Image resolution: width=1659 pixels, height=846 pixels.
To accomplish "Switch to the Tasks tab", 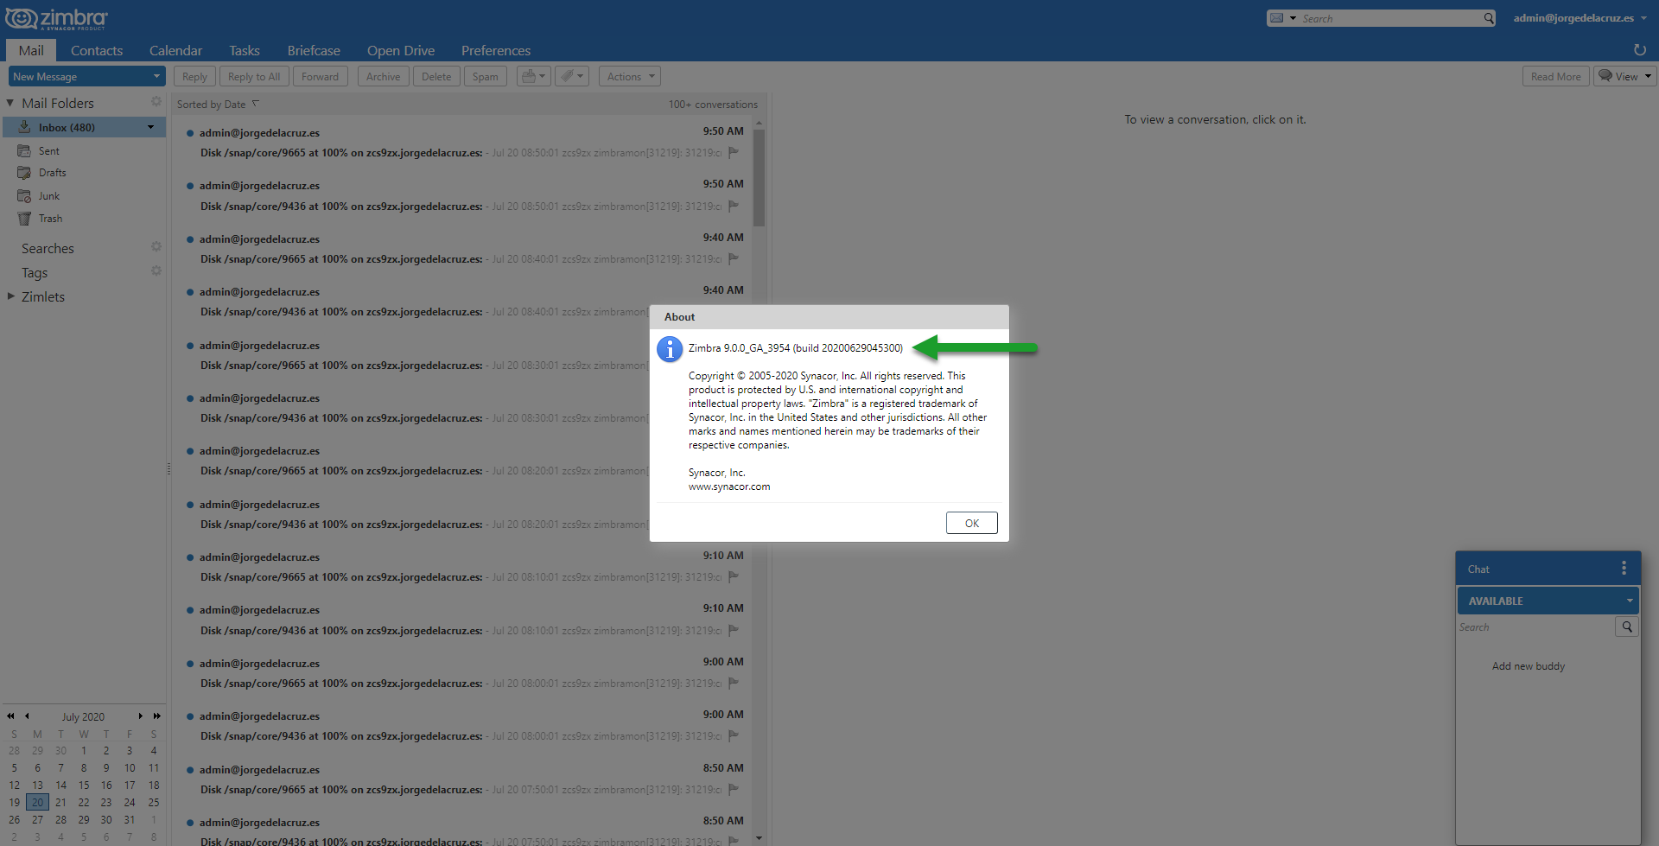I will click(245, 50).
